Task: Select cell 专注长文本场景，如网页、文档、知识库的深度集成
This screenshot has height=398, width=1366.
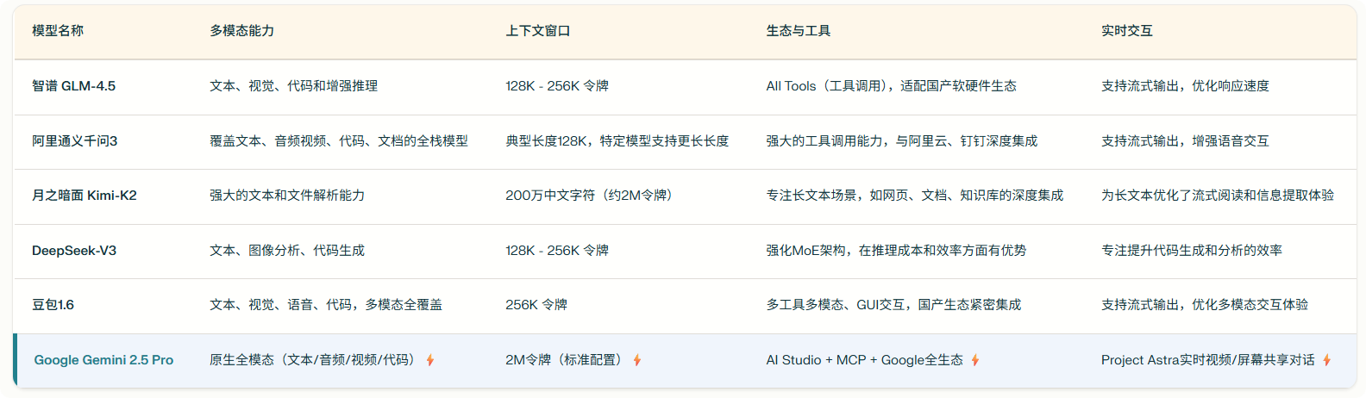Action: 915,196
